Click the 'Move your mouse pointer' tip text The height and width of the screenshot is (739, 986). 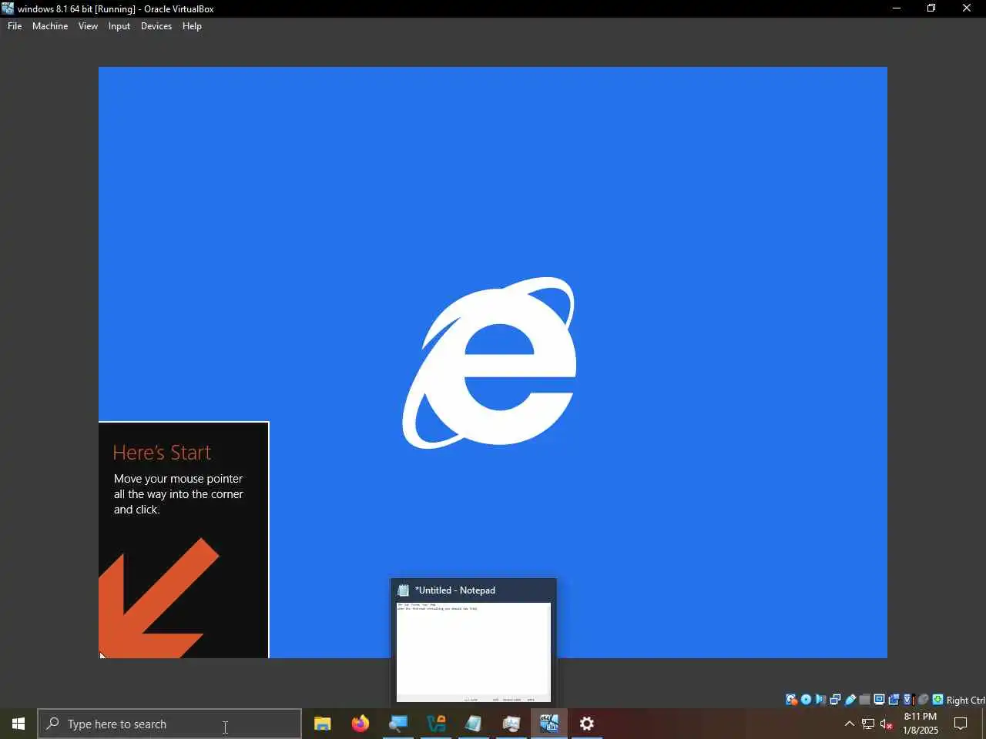pyautogui.click(x=179, y=494)
